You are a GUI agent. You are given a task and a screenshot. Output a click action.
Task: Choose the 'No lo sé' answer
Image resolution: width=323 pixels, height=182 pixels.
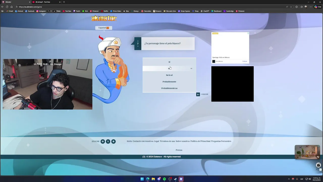tap(169, 75)
